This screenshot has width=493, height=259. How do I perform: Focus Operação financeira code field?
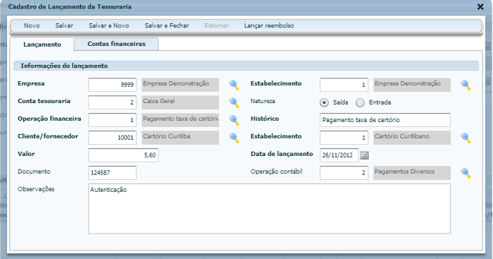pos(112,120)
